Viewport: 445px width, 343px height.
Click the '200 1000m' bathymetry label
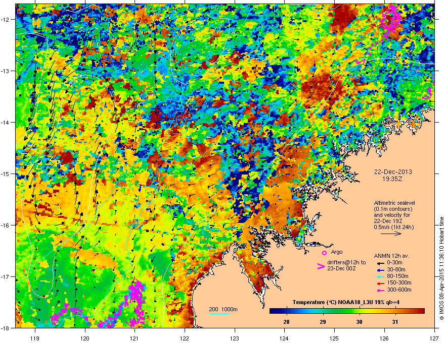[223, 309]
